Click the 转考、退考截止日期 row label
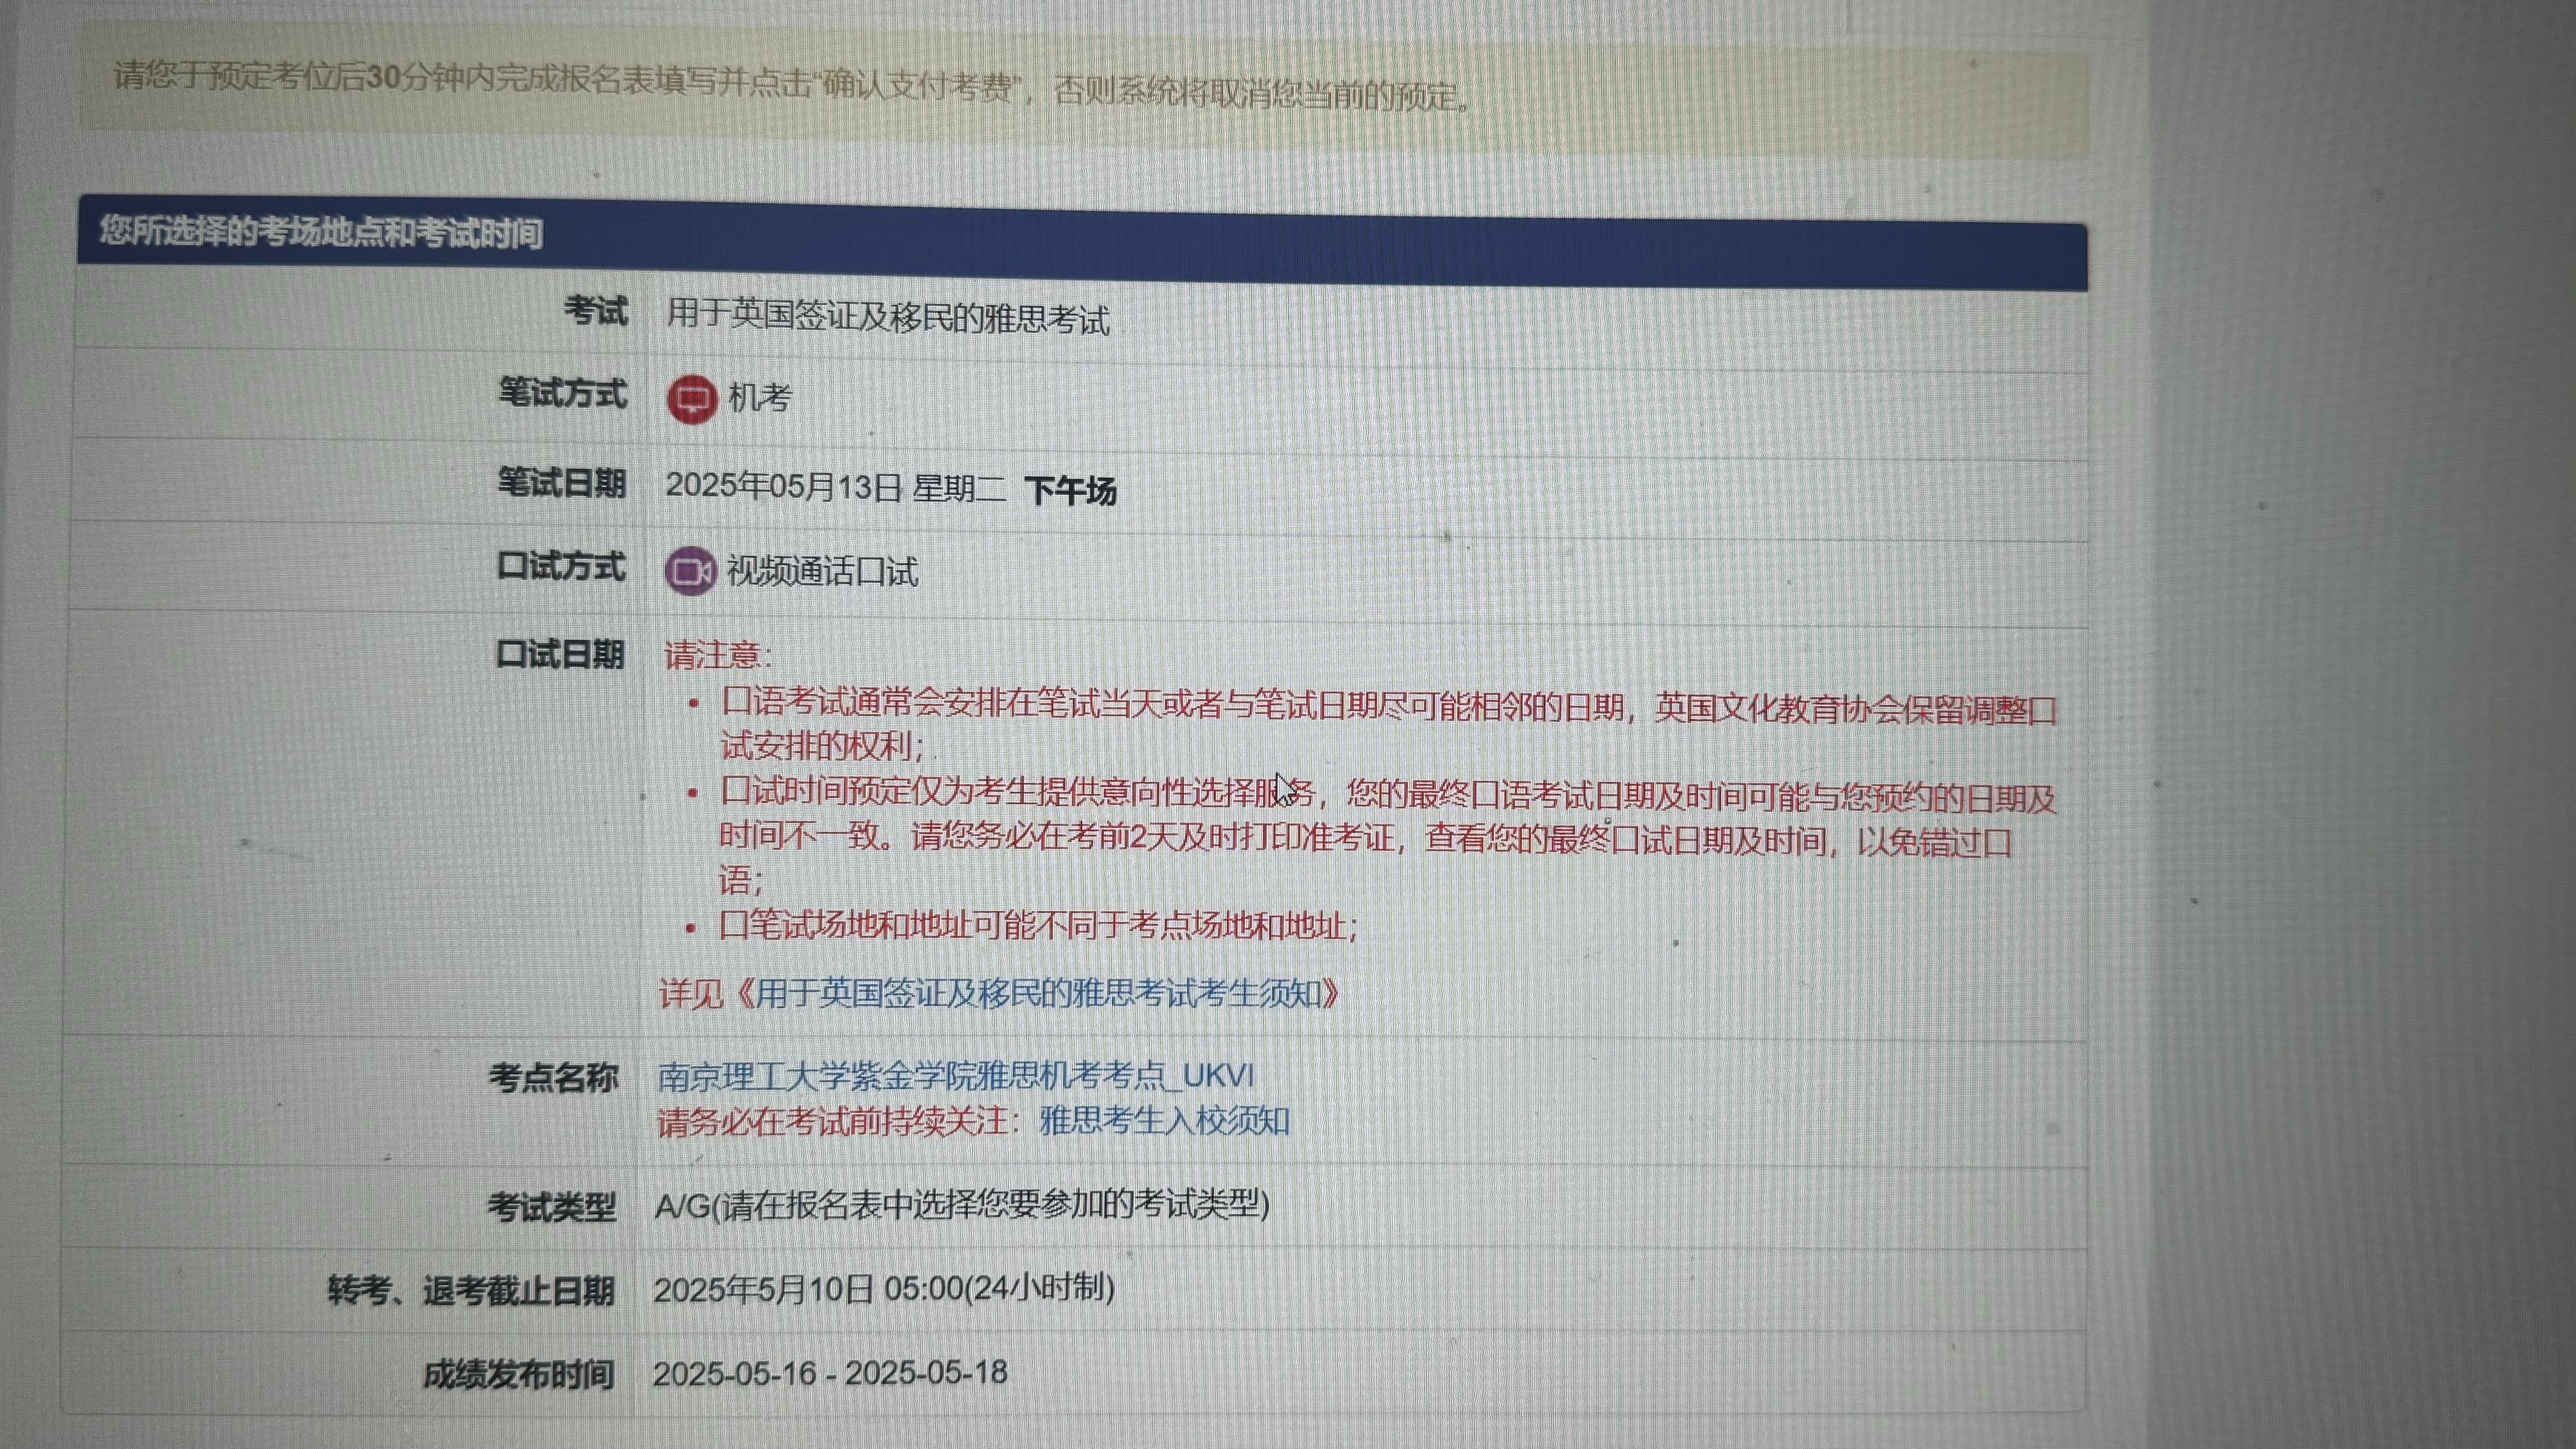 click(x=470, y=1291)
